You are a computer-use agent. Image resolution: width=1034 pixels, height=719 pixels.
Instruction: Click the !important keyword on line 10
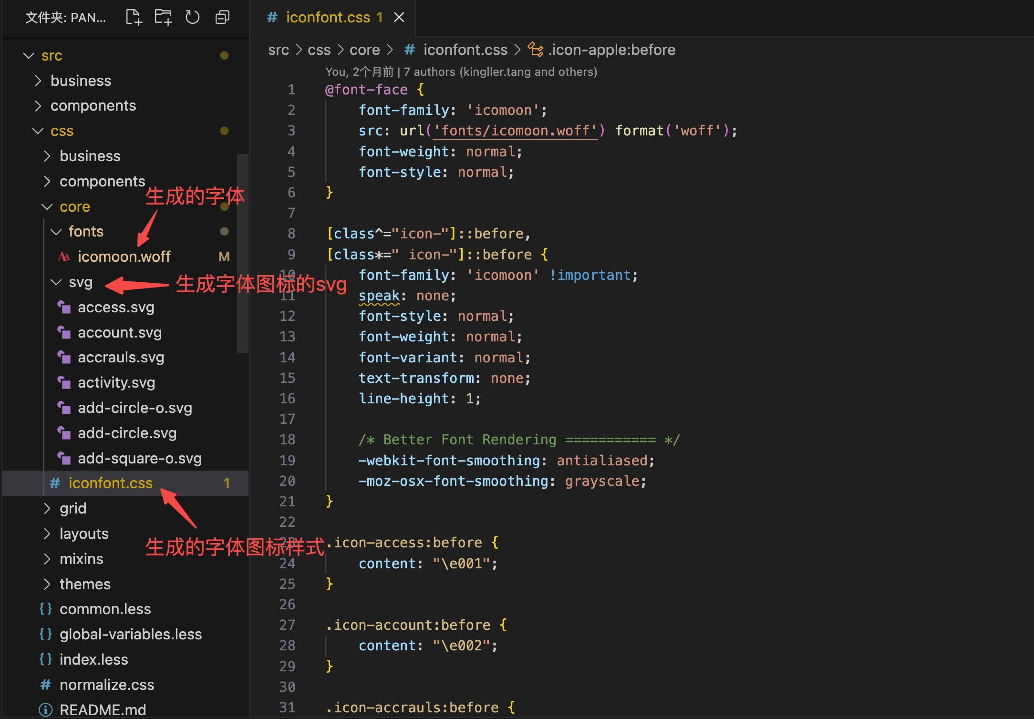590,275
